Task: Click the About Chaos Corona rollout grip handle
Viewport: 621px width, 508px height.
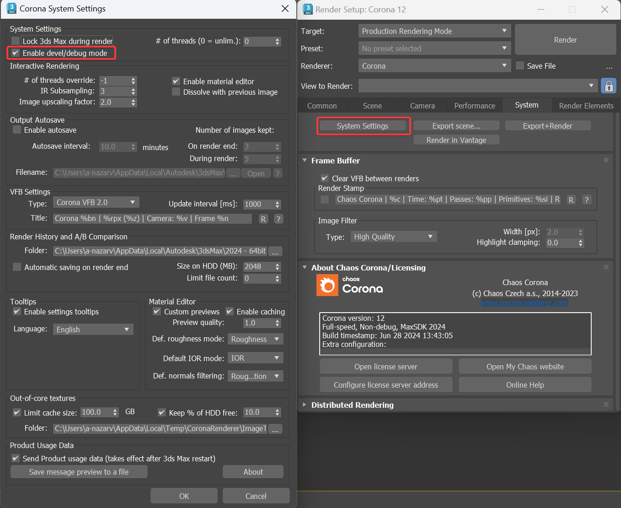Action: (606, 267)
